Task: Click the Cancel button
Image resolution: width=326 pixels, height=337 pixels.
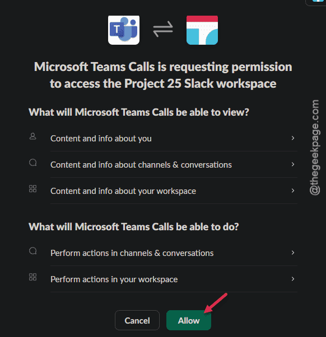Action: 137,320
